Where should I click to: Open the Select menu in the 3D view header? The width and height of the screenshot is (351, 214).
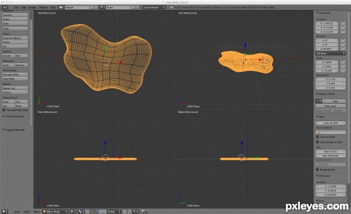pyautogui.click(x=27, y=211)
